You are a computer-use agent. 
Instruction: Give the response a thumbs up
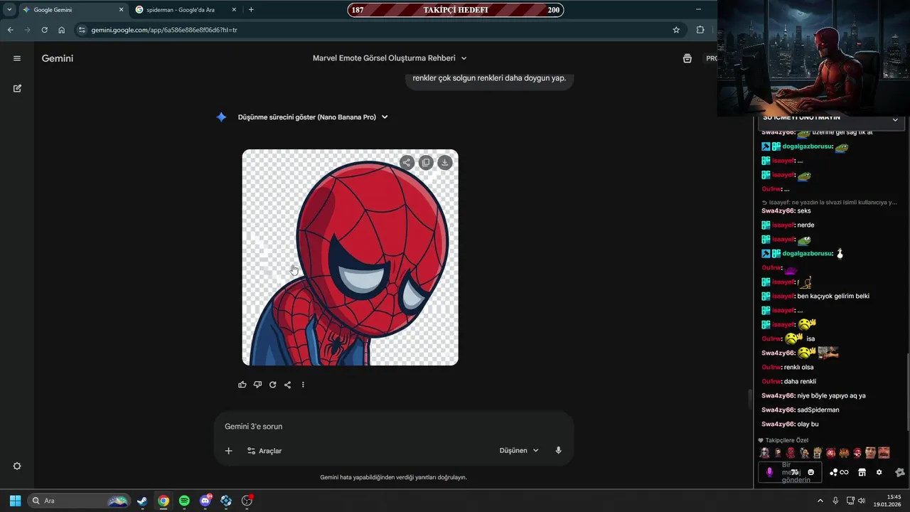pos(242,385)
